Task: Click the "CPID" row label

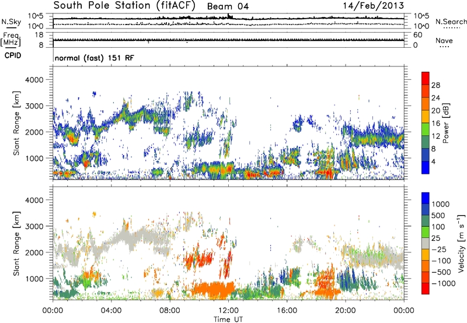Action: (x=13, y=55)
